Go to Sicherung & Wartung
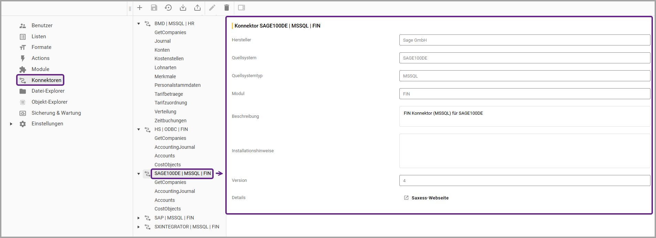 point(56,113)
